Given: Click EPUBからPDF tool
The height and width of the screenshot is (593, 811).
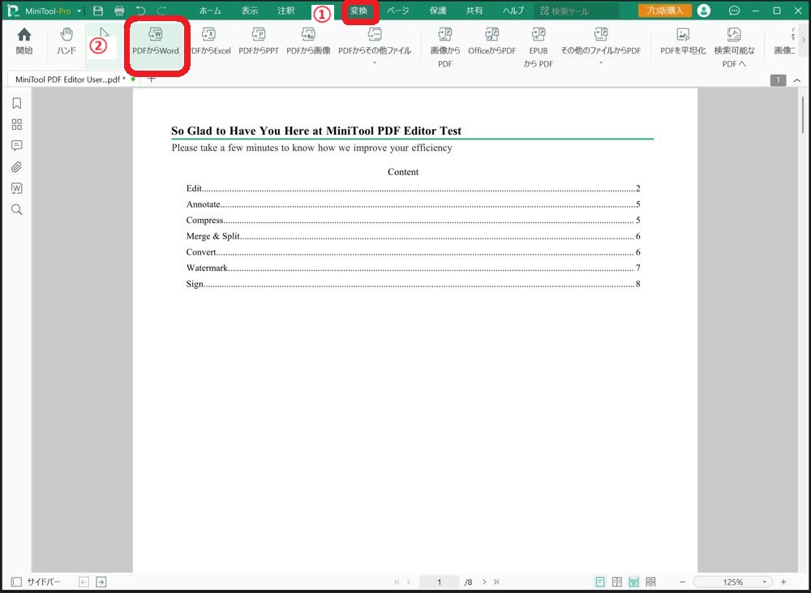Looking at the screenshot, I should 538,48.
